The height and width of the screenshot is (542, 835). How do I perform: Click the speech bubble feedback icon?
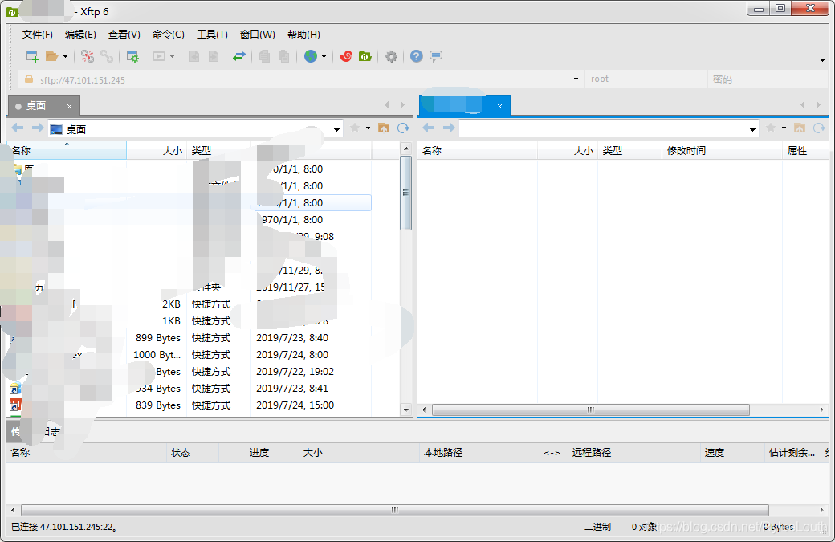436,56
